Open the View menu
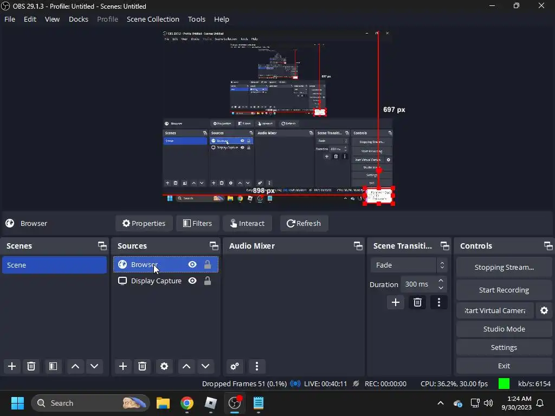 [x=52, y=19]
